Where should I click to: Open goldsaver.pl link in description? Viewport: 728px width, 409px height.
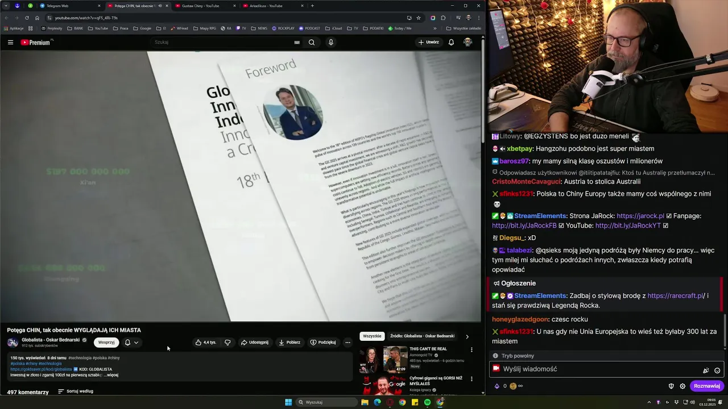point(41,369)
